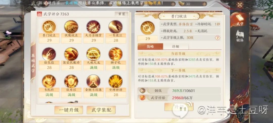The image size is (273, 123).
Task: Select the 伏魔杖法 skill icon
Action: point(71,27)
